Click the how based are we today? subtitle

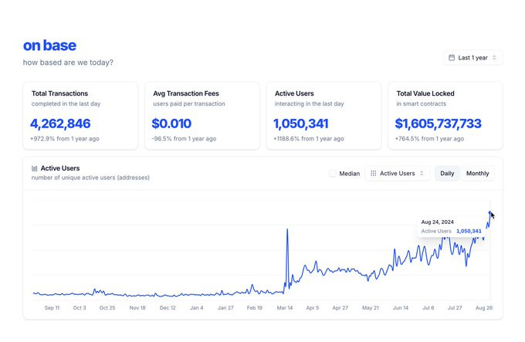tap(68, 63)
